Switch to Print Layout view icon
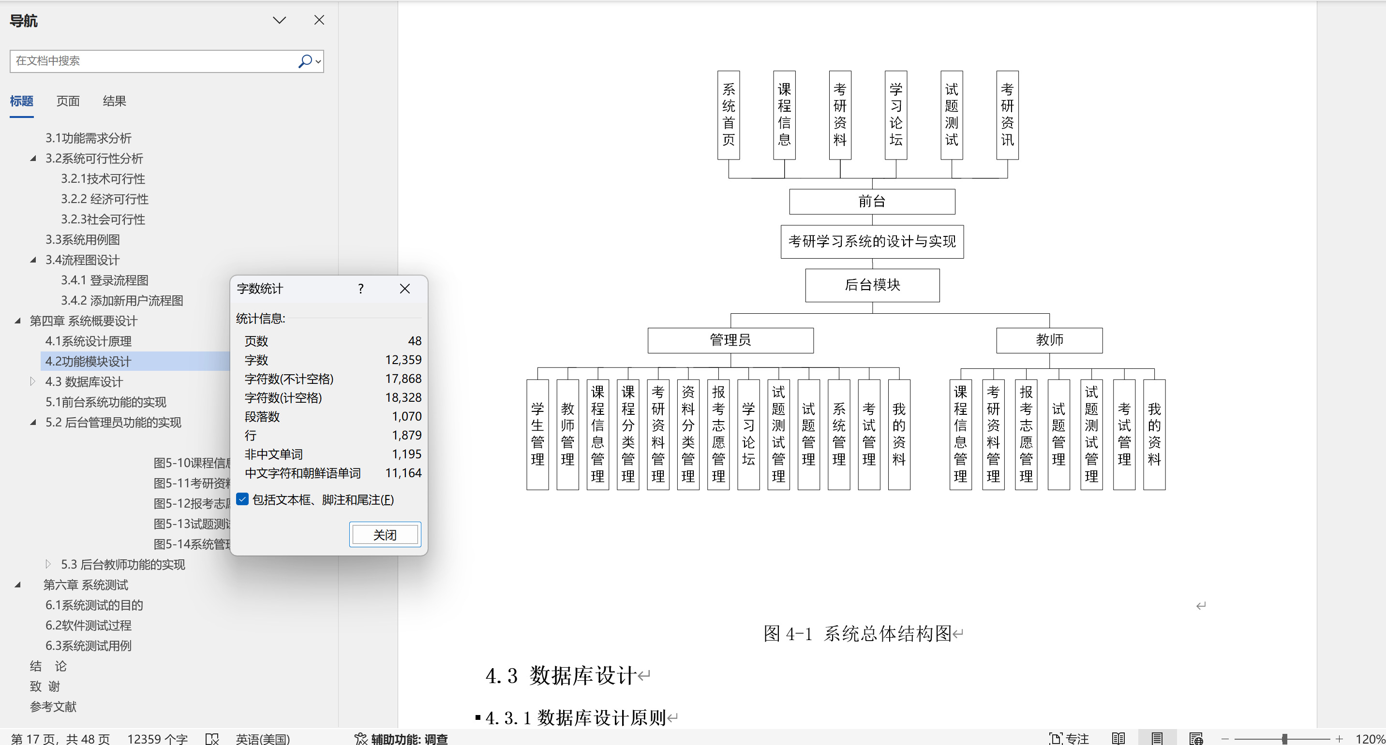 (x=1157, y=739)
